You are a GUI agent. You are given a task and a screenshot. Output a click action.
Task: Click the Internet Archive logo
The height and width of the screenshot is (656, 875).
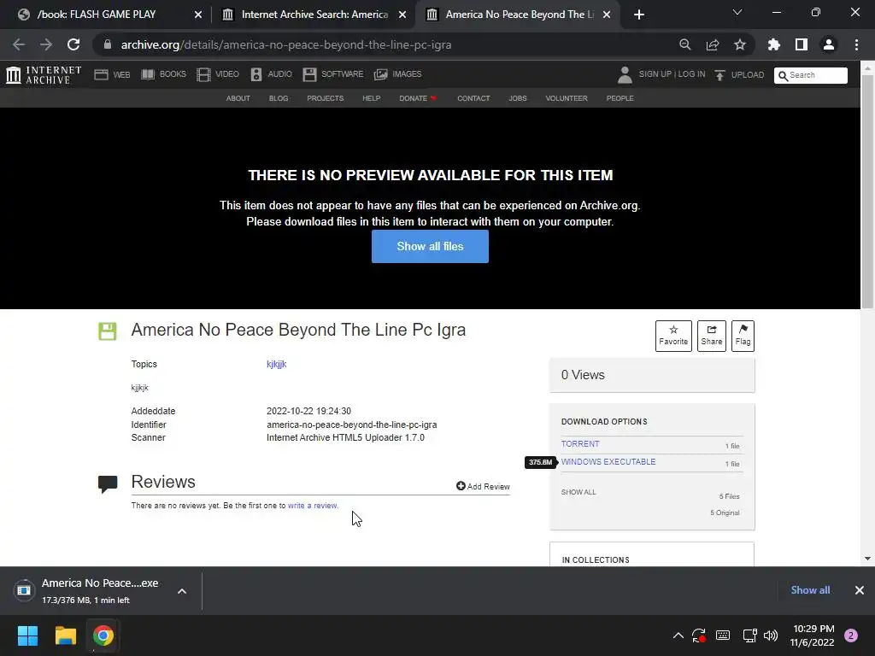pos(44,75)
